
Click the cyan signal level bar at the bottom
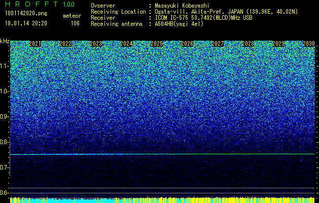point(71,200)
